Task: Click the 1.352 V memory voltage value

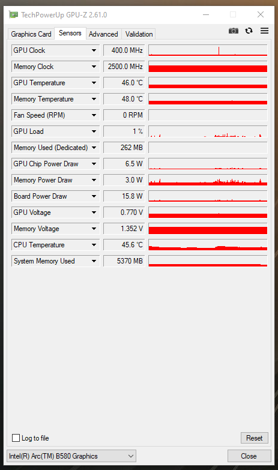Action: coord(124,229)
